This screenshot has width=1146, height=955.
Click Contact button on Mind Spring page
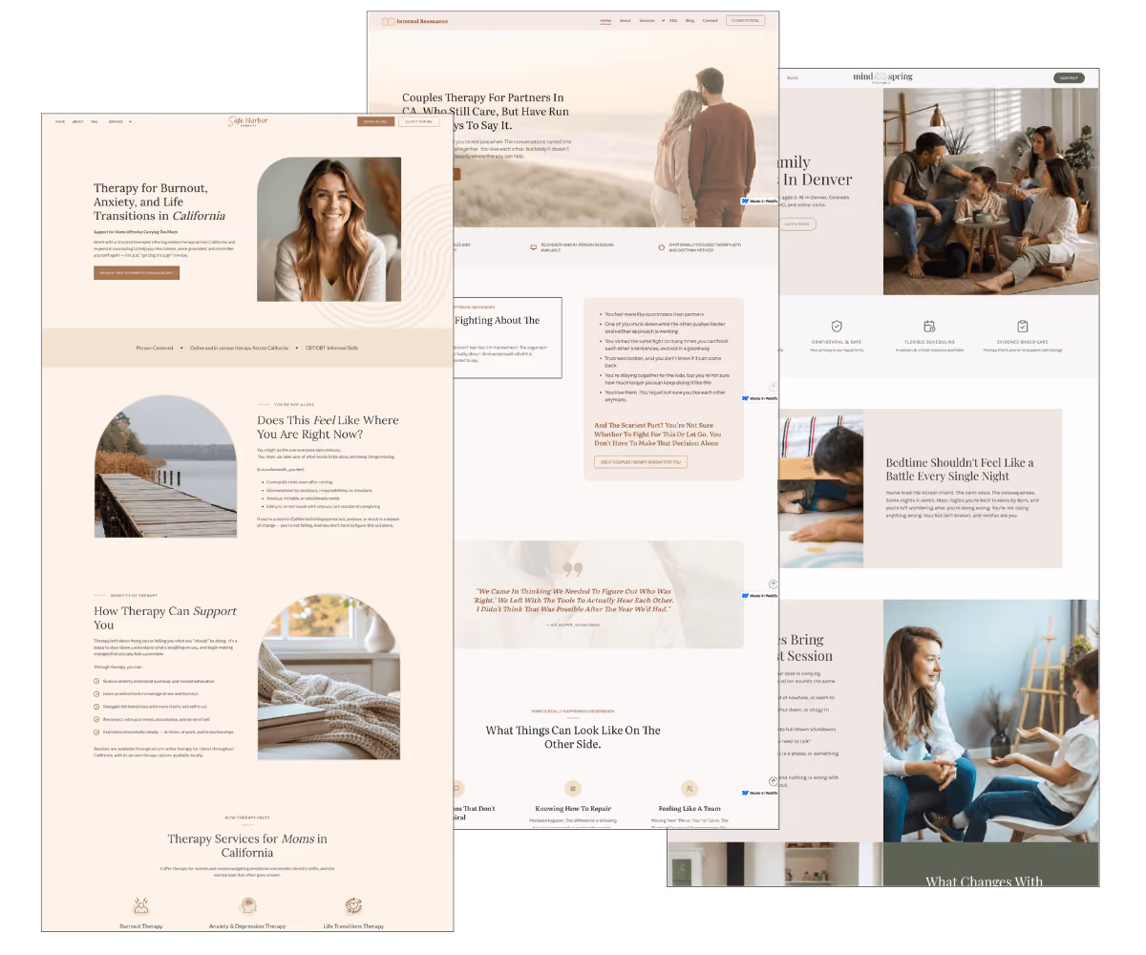point(1069,78)
